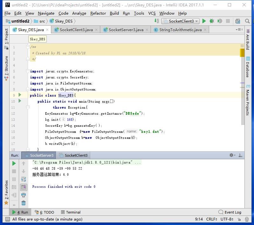Open Search Everywhere magnifier icon
Image resolution: width=254 pixels, height=225 pixels.
[247, 21]
